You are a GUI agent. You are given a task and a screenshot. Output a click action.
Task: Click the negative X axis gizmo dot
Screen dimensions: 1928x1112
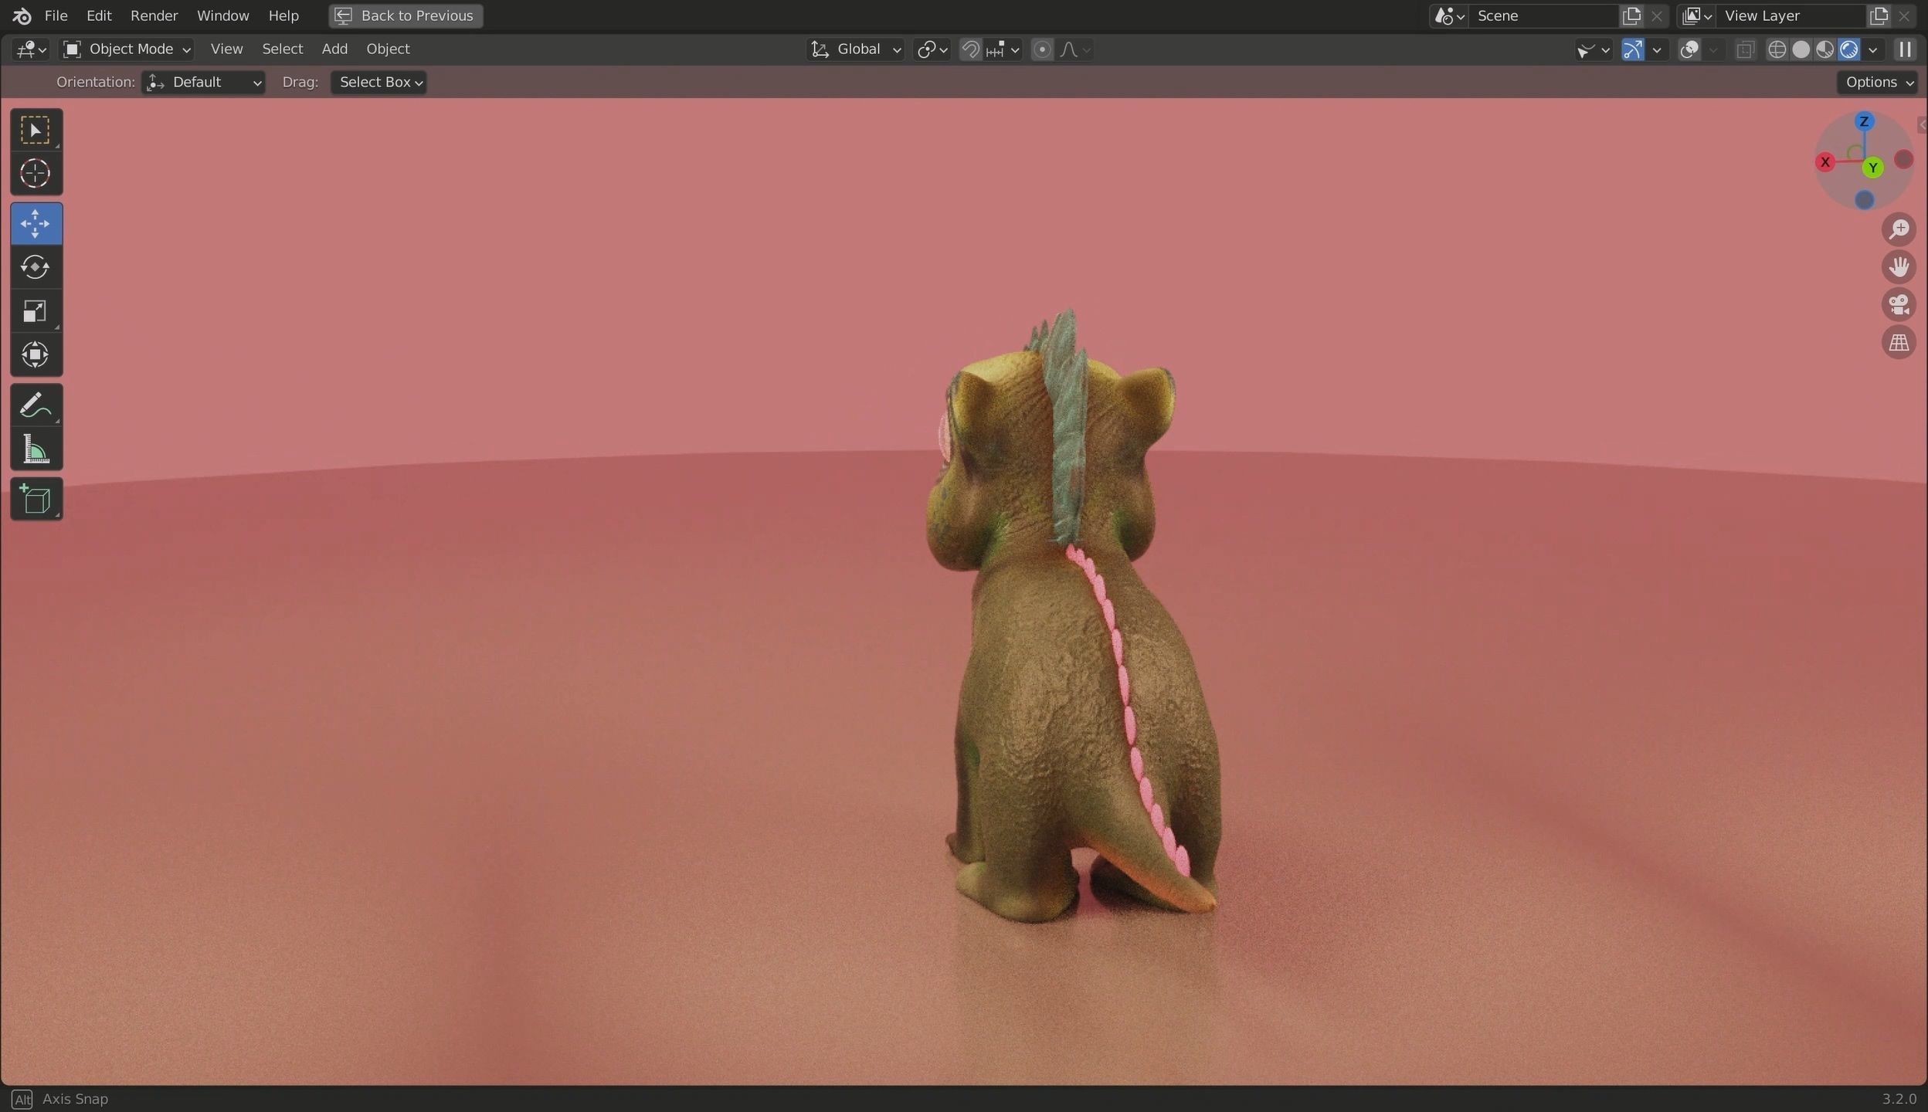coord(1904,159)
